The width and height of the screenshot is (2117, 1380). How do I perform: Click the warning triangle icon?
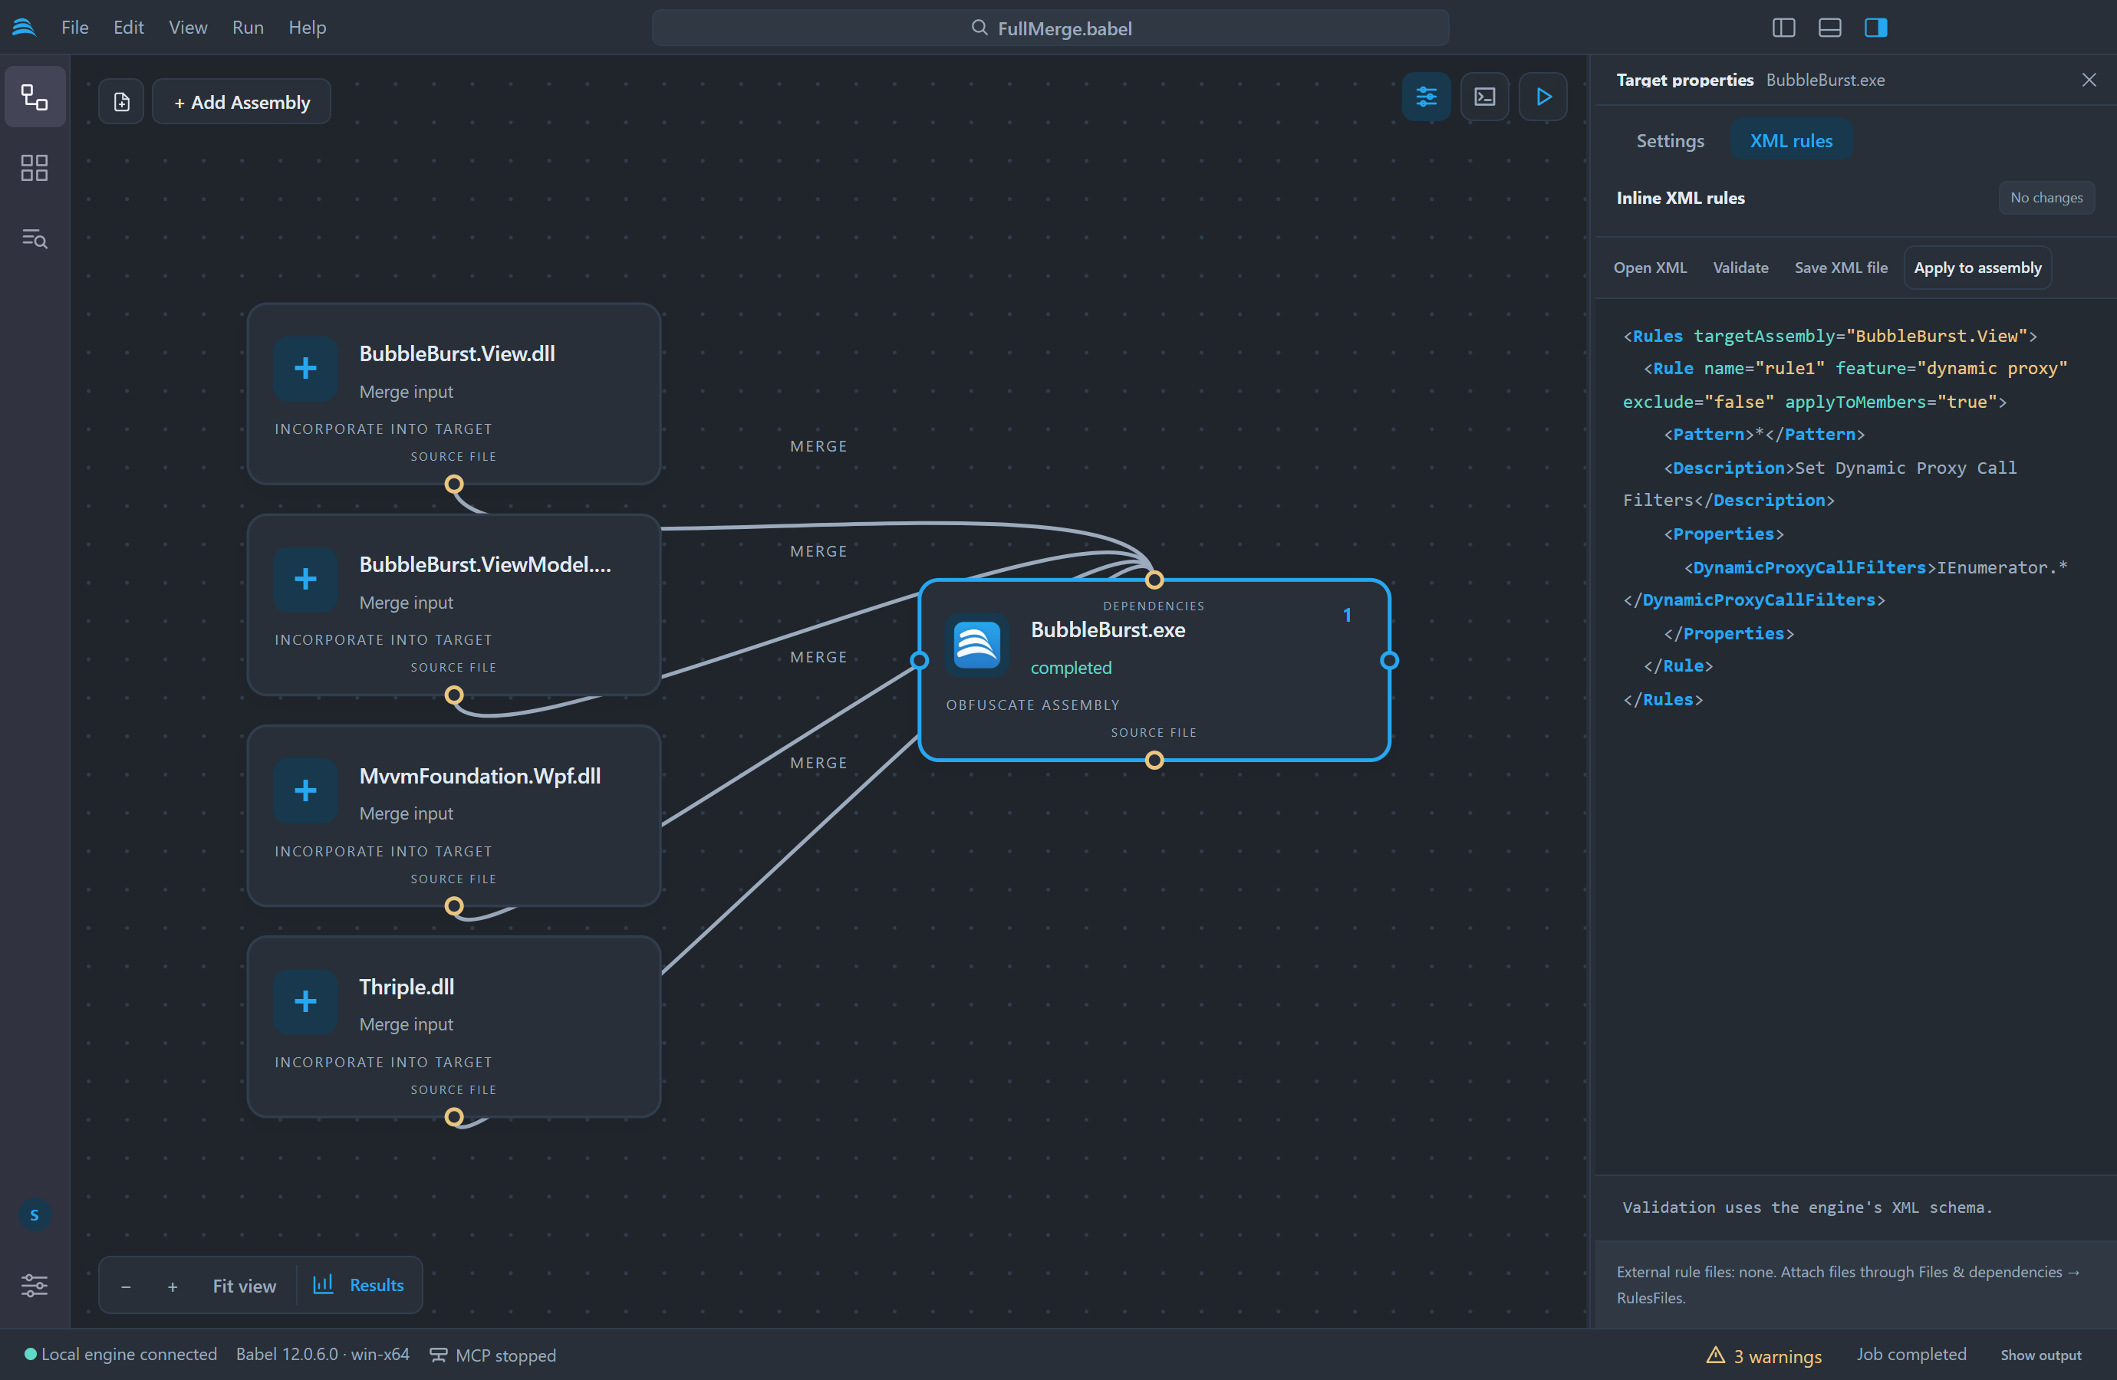point(1715,1355)
